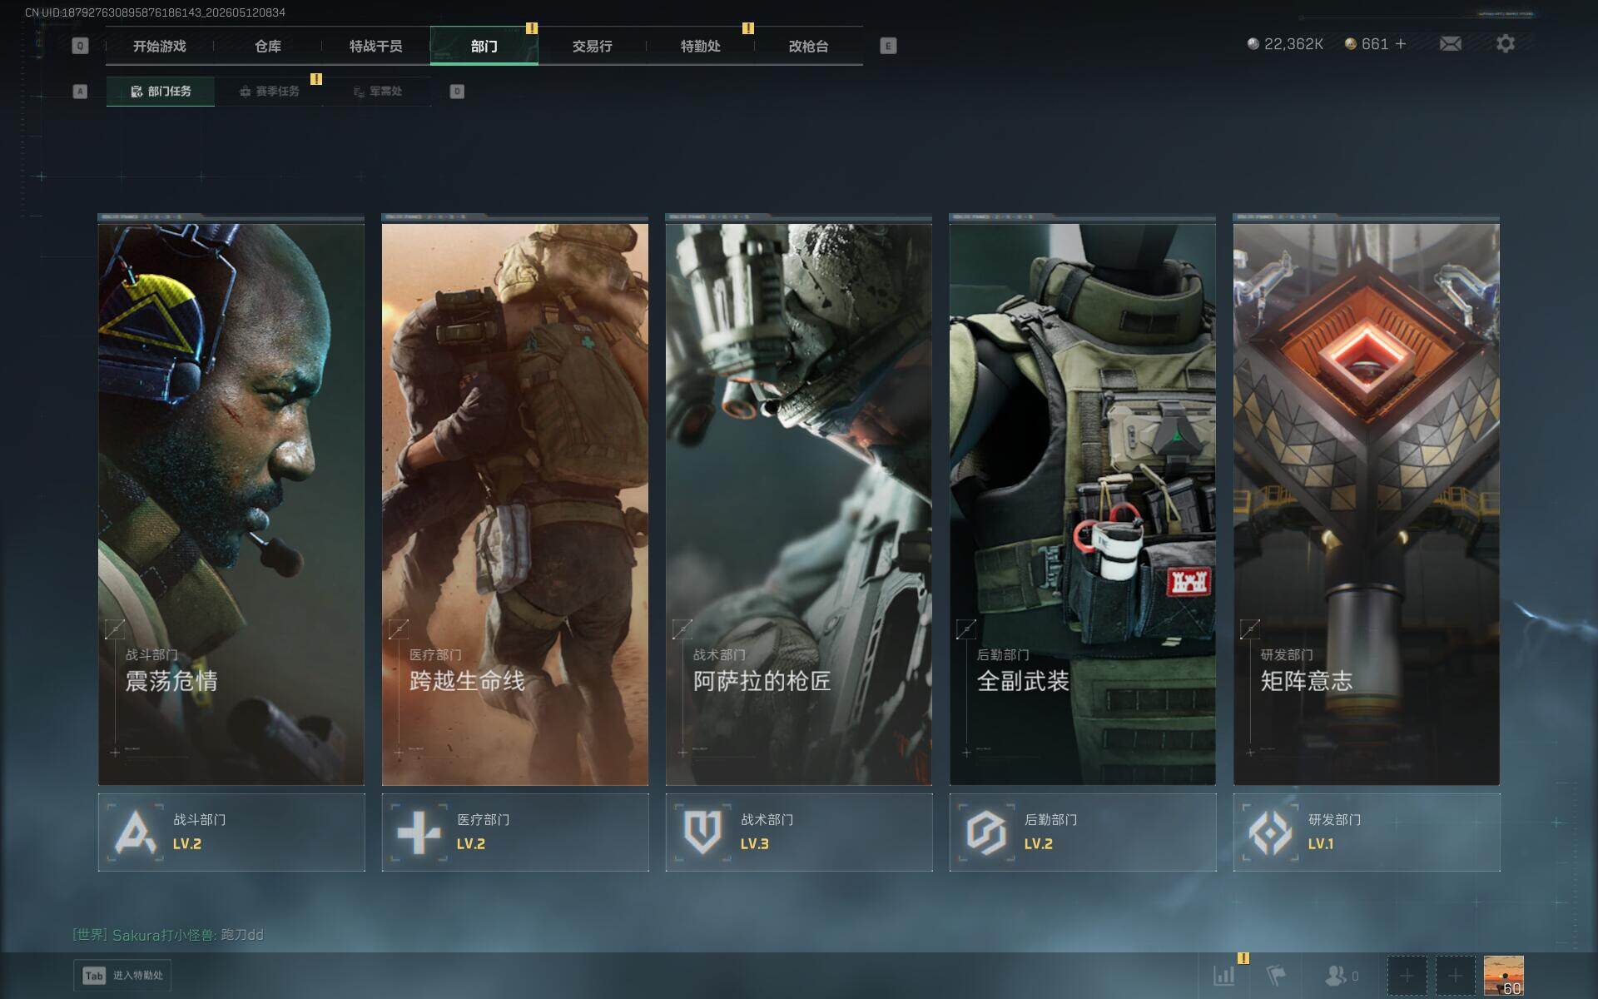This screenshot has width=1598, height=999.
Task: Select the 战斗部门 emblem icon
Action: click(135, 832)
